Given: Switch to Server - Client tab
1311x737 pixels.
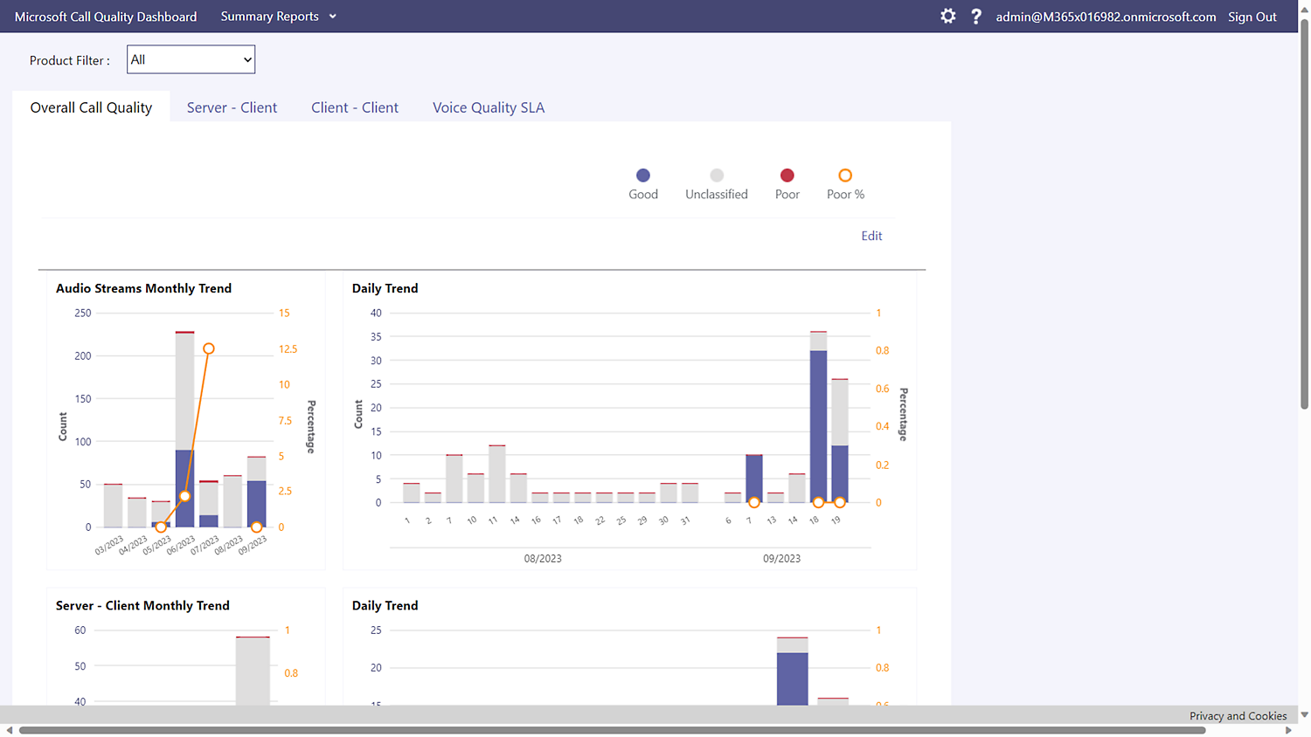Looking at the screenshot, I should 232,107.
